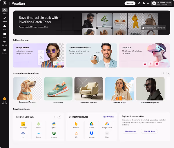Open the headset support icon
Screen dimensions: 174x148
139,3
